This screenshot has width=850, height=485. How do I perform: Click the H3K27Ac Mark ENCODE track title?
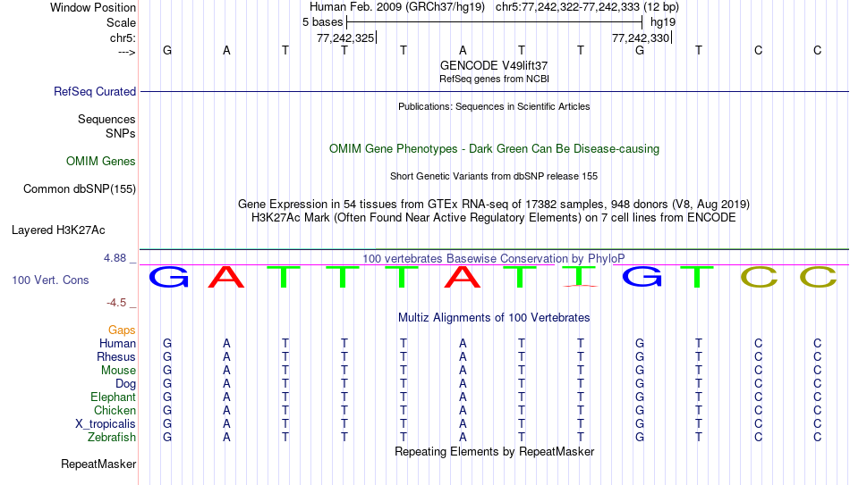[x=494, y=218]
